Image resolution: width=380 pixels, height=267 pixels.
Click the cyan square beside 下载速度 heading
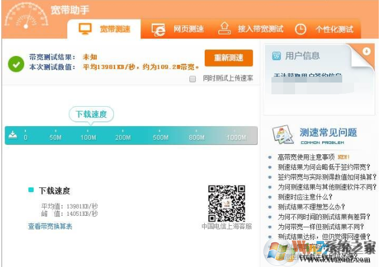click(31, 190)
